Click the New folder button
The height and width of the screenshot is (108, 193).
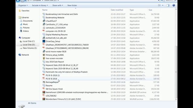click(72, 5)
